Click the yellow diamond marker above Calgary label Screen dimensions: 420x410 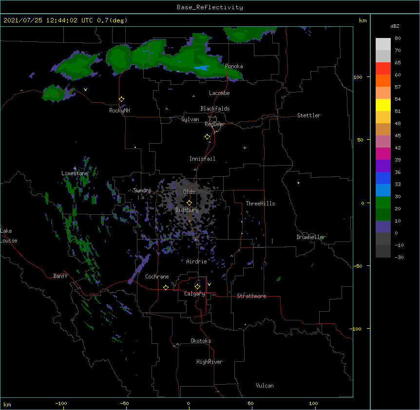point(197,287)
